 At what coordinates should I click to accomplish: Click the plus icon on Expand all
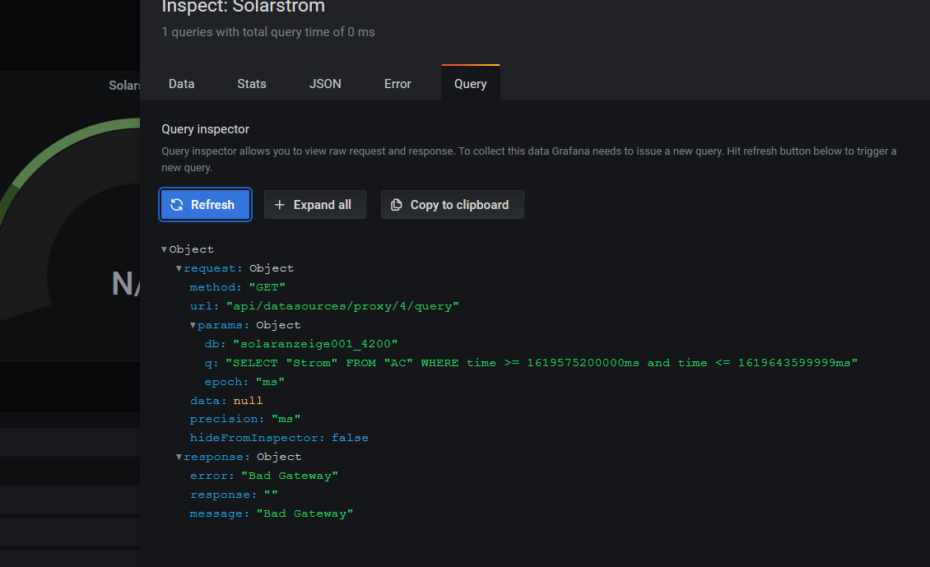click(x=280, y=205)
